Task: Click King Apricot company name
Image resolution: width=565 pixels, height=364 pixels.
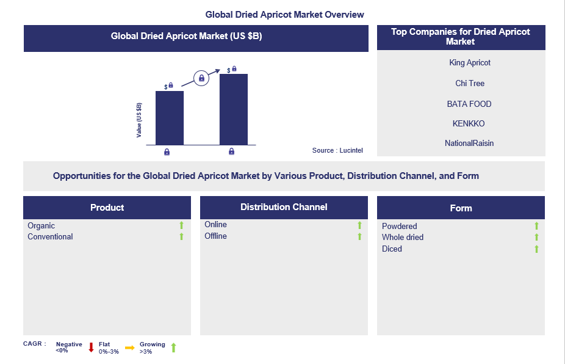Action: click(469, 63)
